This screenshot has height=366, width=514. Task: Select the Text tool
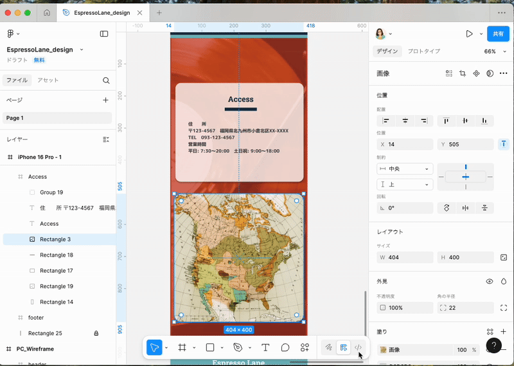pos(265,347)
